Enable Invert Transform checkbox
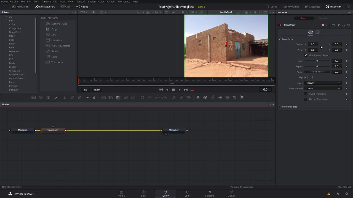The image size is (353, 198). coord(306,94)
